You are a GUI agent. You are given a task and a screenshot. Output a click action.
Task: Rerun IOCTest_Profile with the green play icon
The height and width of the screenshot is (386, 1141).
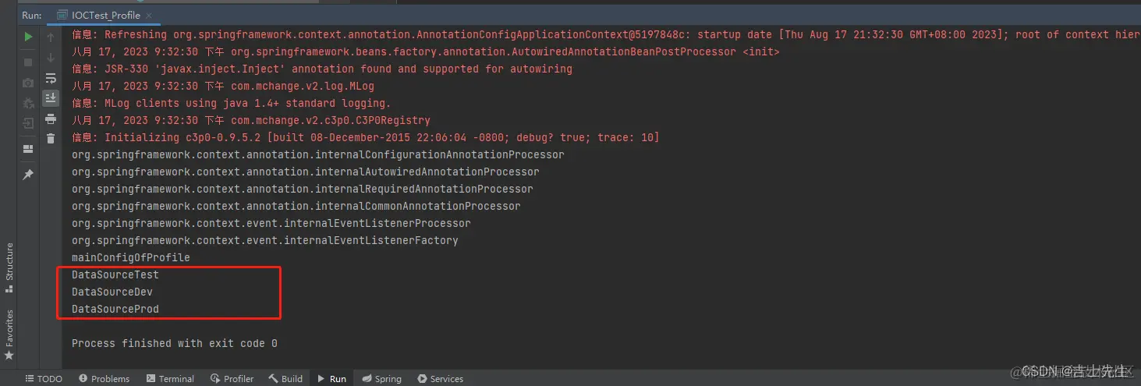point(28,37)
